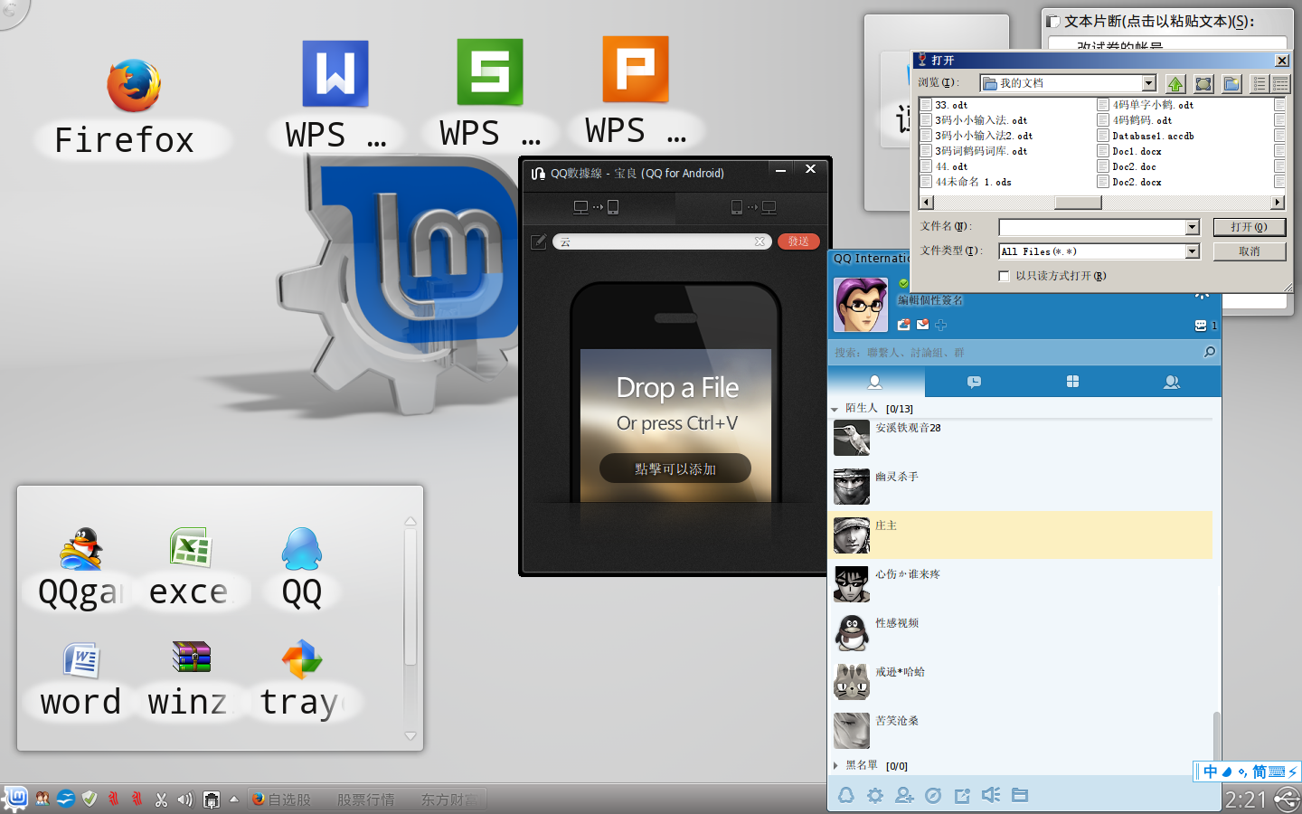This screenshot has width=1302, height=814.
Task: Select contact 安溪铁观音28
Action: point(1020,438)
